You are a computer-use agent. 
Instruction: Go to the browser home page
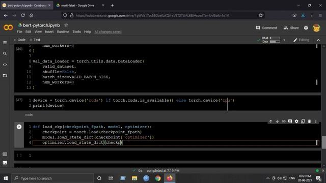point(31,15)
